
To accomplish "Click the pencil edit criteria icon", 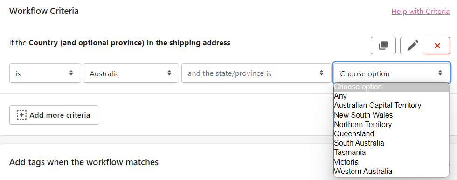I will (x=412, y=46).
